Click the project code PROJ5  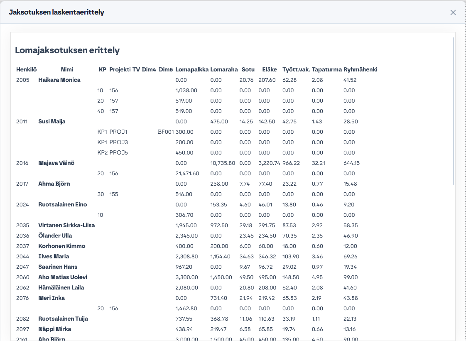click(x=119, y=153)
